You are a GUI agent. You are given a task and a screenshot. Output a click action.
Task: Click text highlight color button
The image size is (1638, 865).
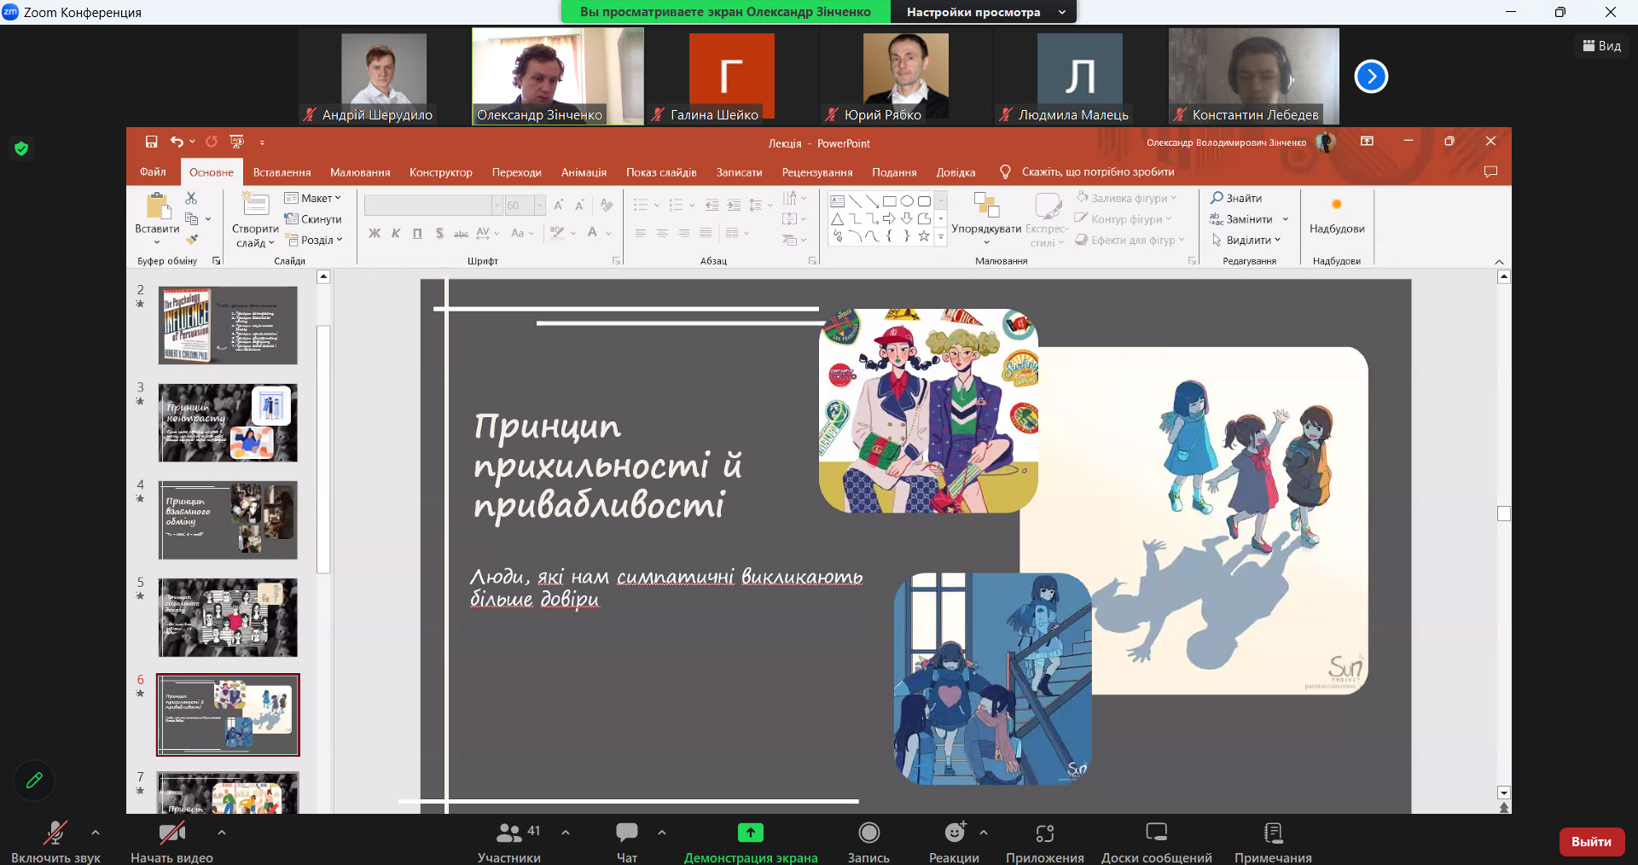pyautogui.click(x=558, y=233)
